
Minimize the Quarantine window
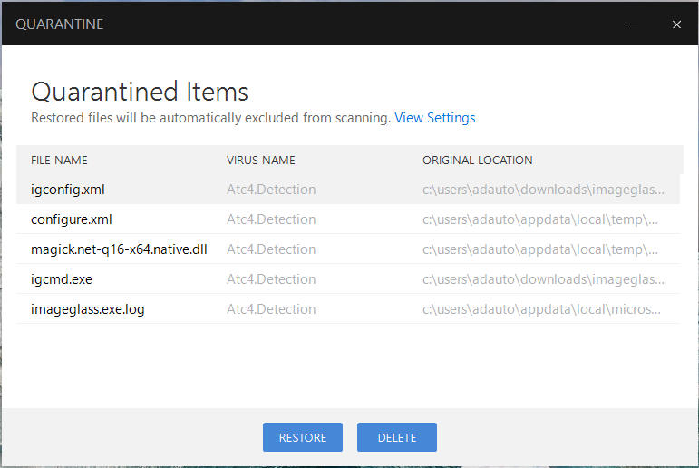(635, 24)
